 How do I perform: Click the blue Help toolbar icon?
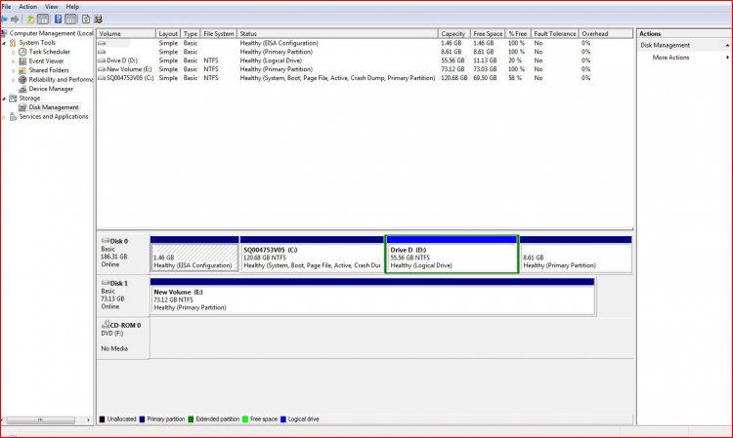click(x=58, y=20)
